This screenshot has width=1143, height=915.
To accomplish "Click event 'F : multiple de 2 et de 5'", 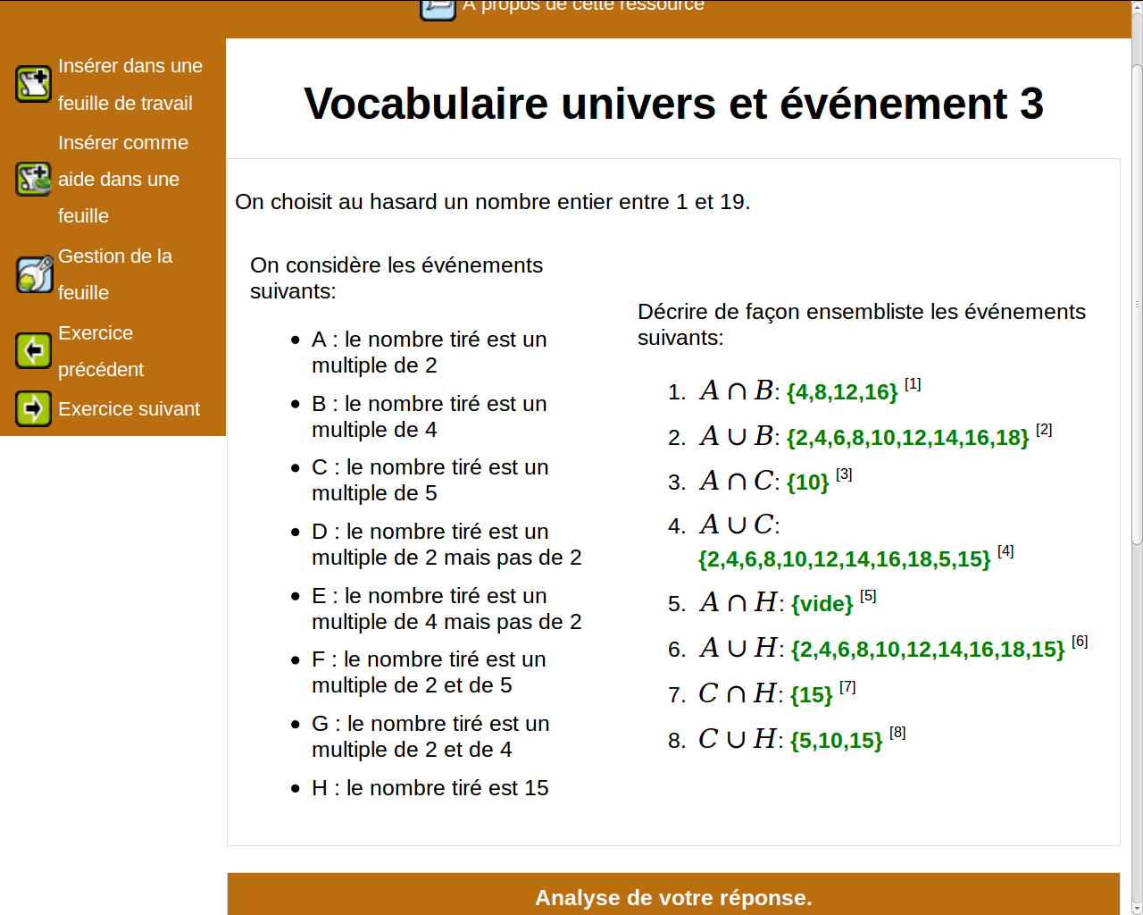I will (x=429, y=672).
